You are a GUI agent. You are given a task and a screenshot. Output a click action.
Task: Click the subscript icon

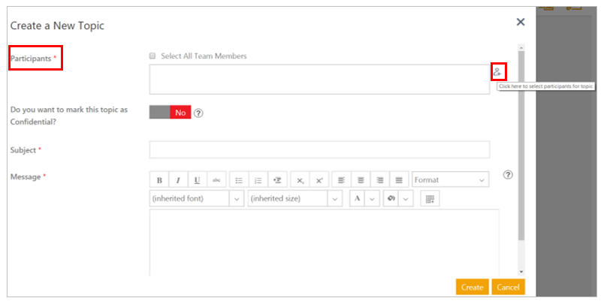click(x=300, y=180)
